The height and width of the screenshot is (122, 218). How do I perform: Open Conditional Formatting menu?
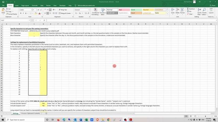(95, 12)
